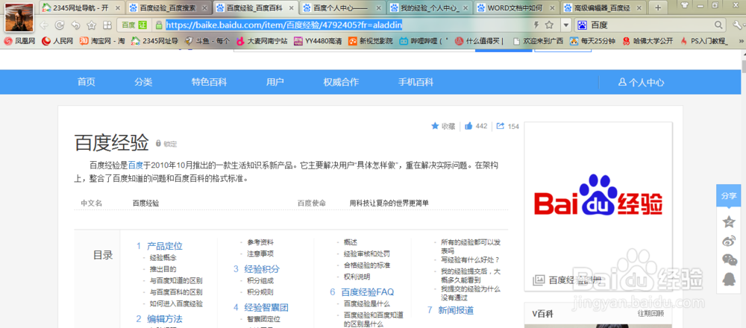
Task: Open 权威合作 in the nav bar
Action: tap(342, 82)
